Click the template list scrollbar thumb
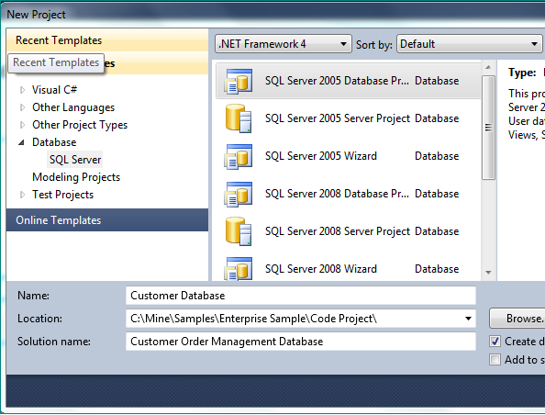545x415 pixels. pos(488,128)
